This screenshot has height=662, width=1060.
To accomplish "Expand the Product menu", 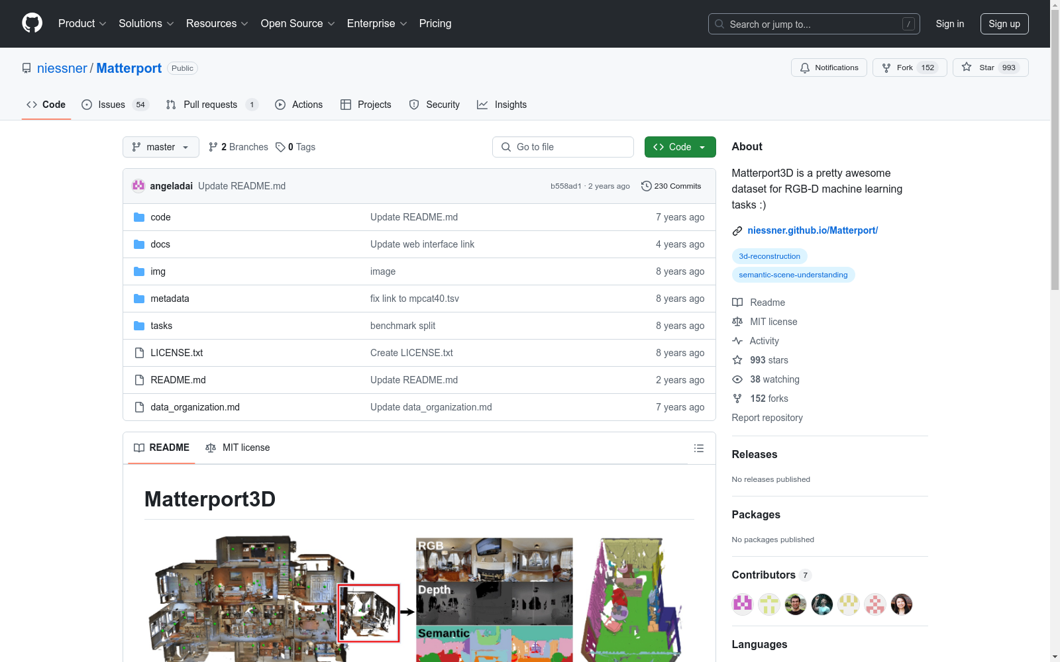I will pos(82,23).
